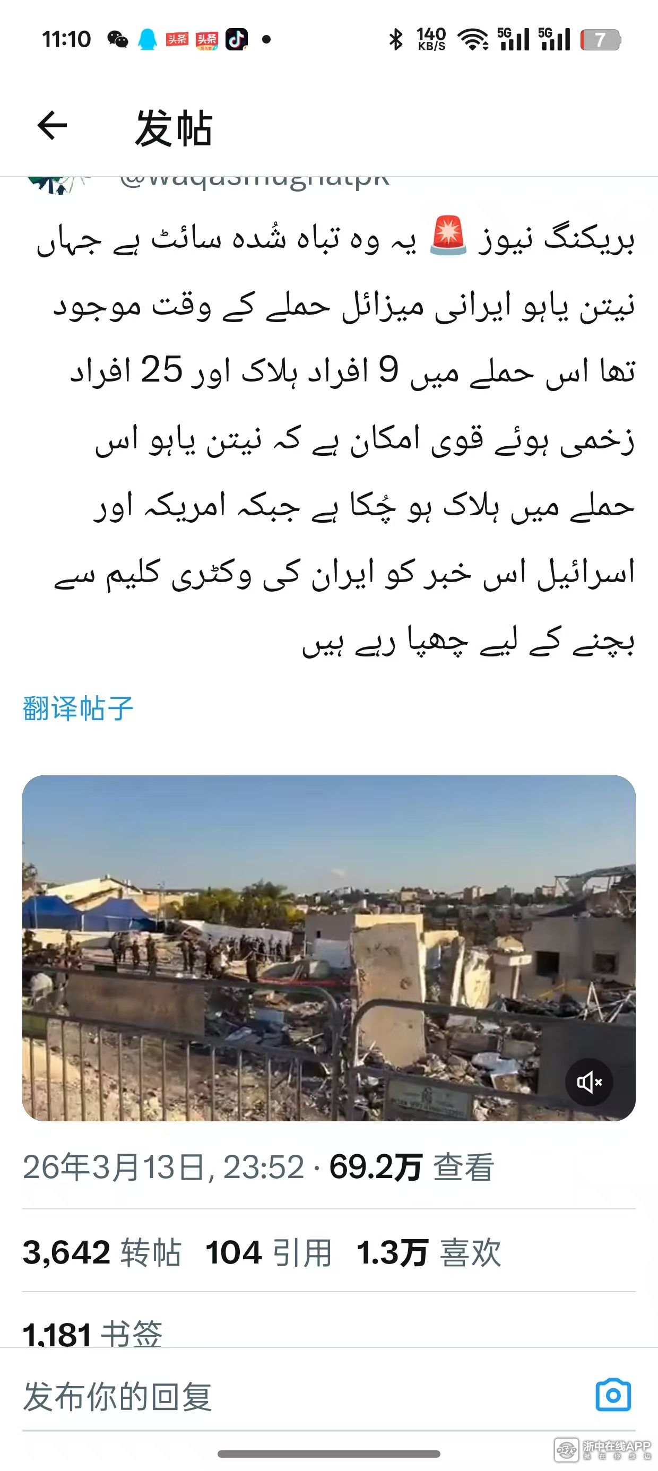This screenshot has width=658, height=1471.
Task: Tap the QQ penguin notification icon
Action: tap(148, 39)
